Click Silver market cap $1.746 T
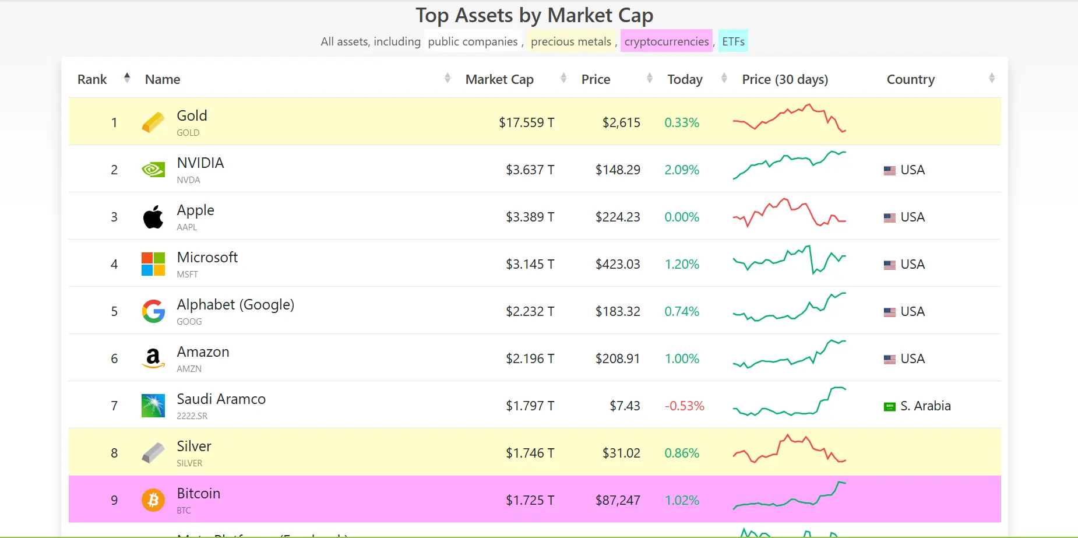The width and height of the screenshot is (1078, 538). [530, 453]
